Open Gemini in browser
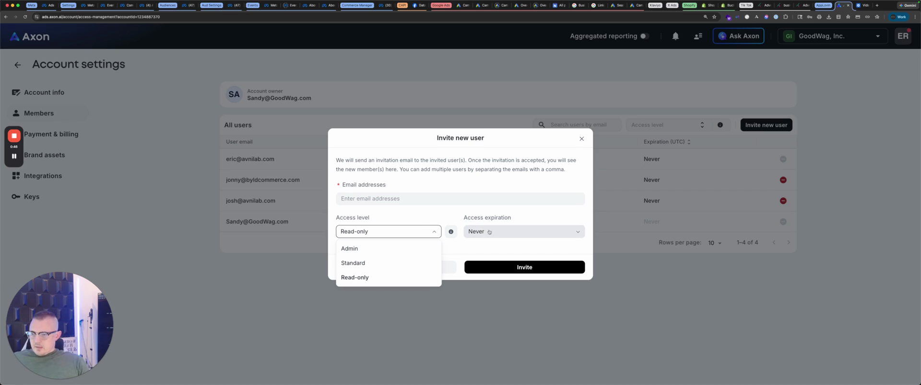The width and height of the screenshot is (921, 385). click(908, 5)
